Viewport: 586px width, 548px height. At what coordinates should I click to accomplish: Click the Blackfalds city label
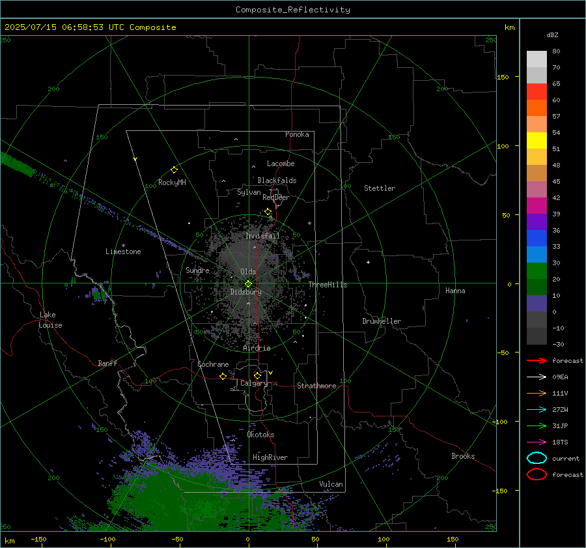click(277, 180)
